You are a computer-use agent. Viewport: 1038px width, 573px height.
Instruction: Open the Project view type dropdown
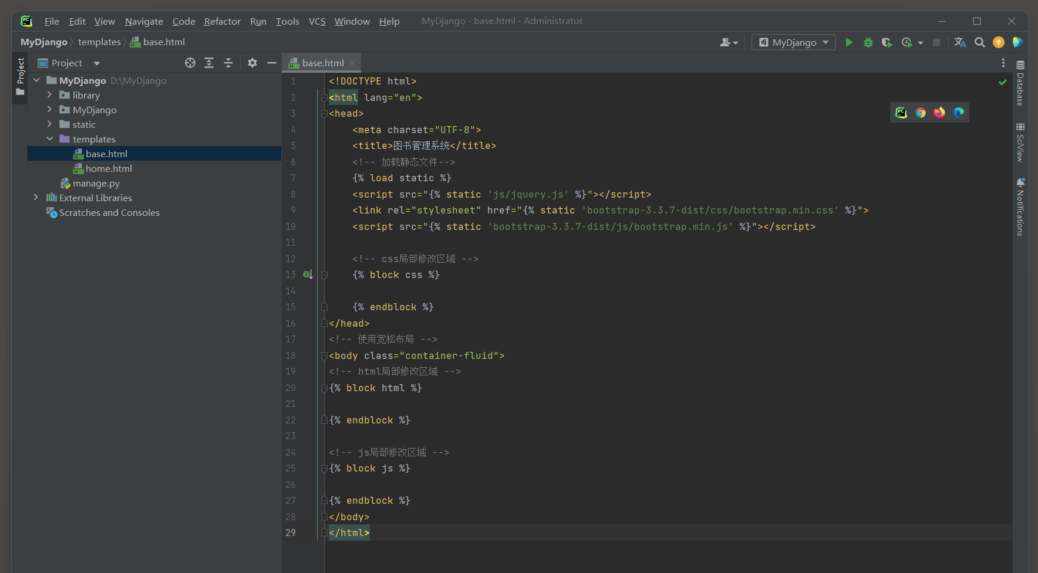tap(97, 63)
